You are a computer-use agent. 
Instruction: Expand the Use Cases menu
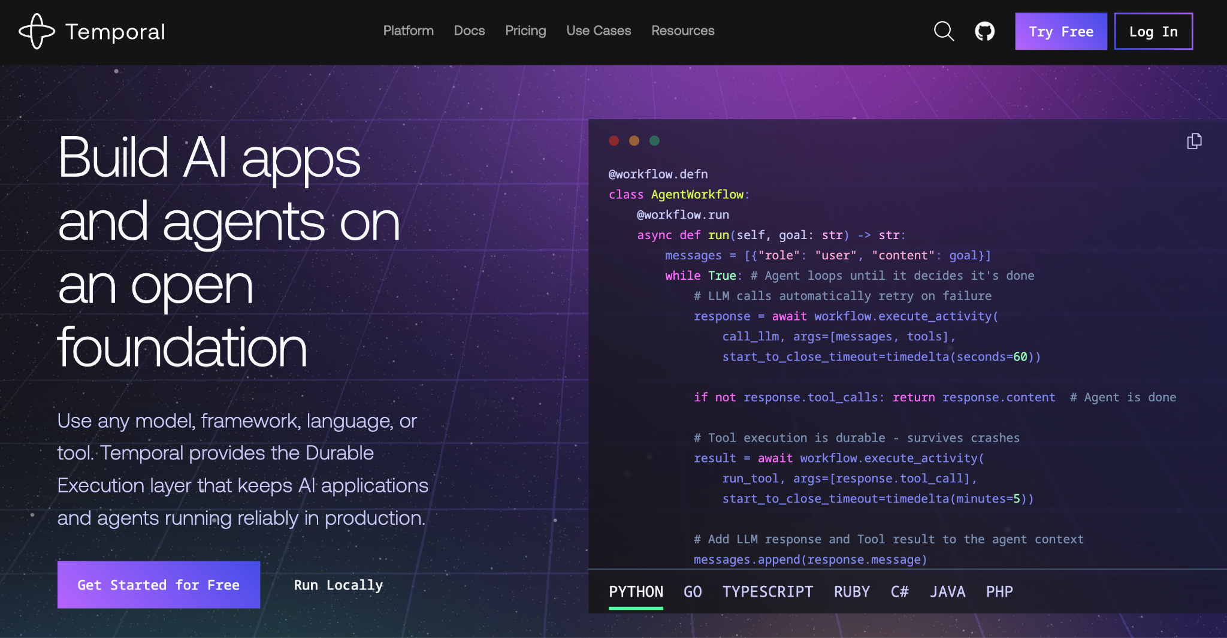click(599, 31)
